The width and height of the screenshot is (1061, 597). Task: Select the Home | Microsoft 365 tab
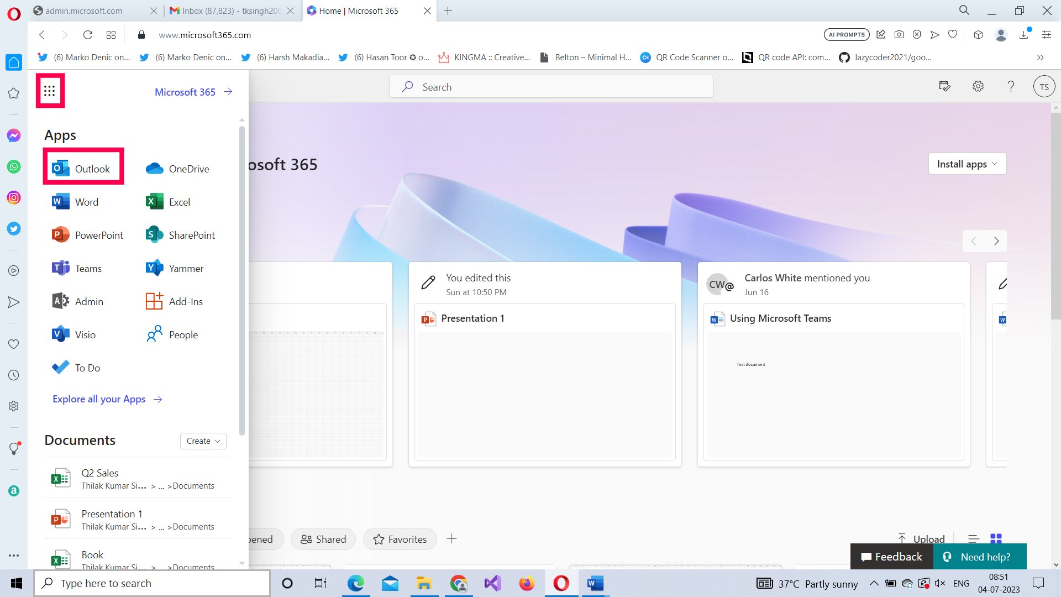click(369, 11)
